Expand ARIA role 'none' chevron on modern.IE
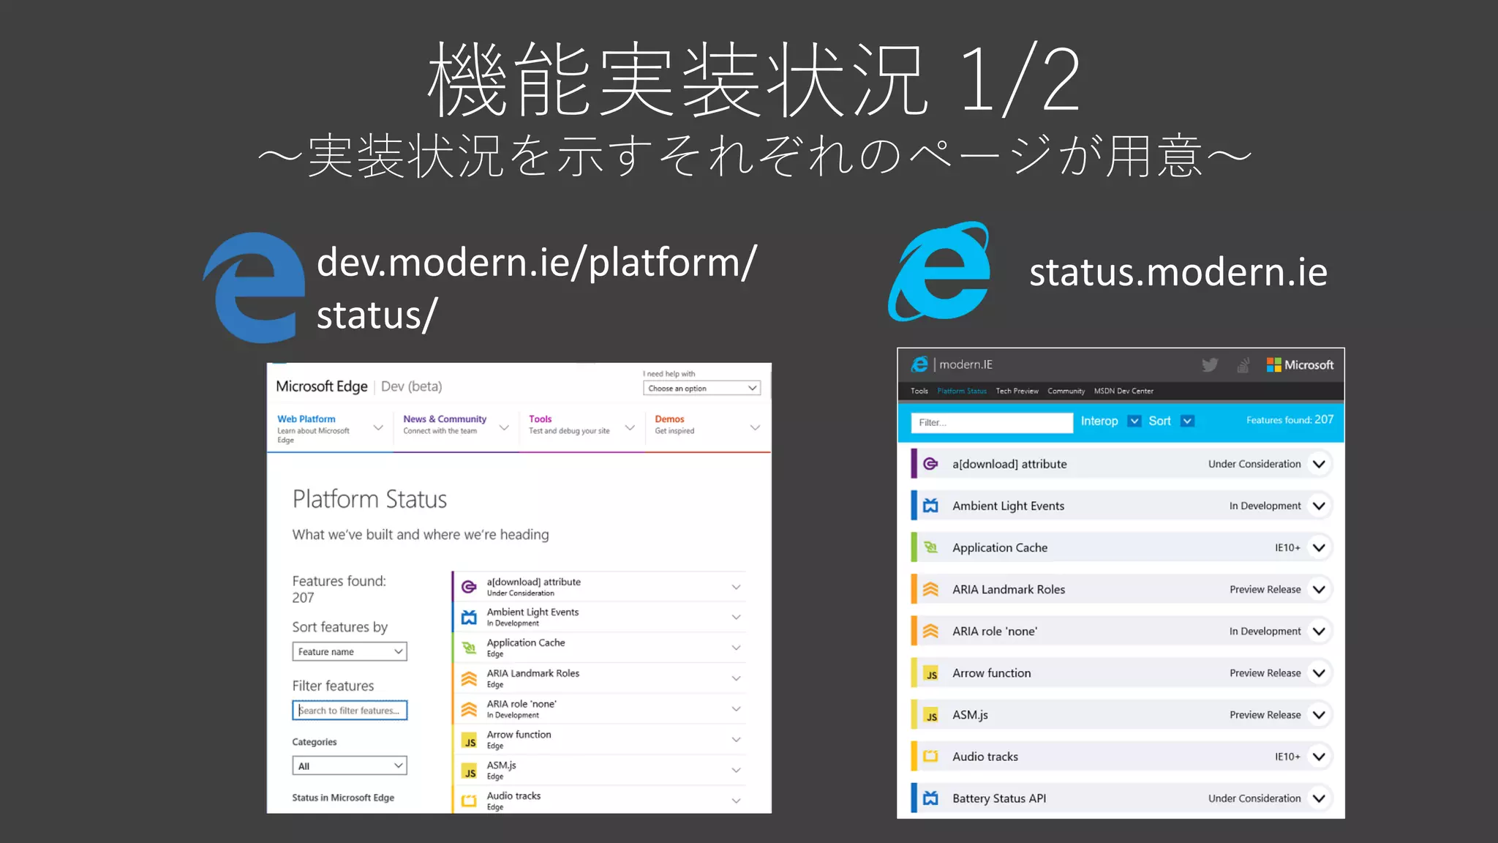1498x843 pixels. pos(1319,631)
